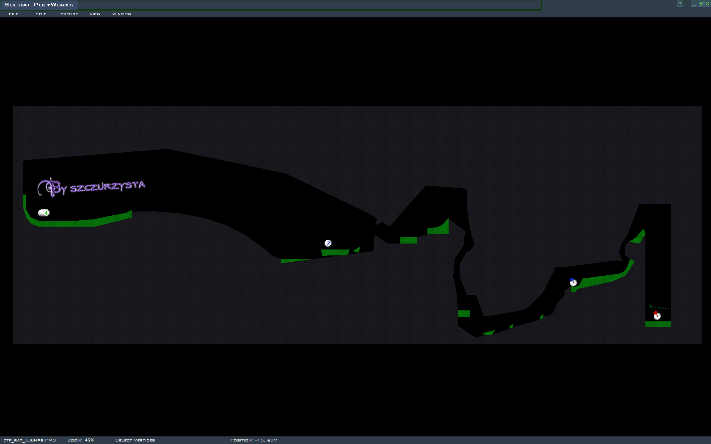
Task: Click the blue flag spawn marker
Action: (573, 282)
